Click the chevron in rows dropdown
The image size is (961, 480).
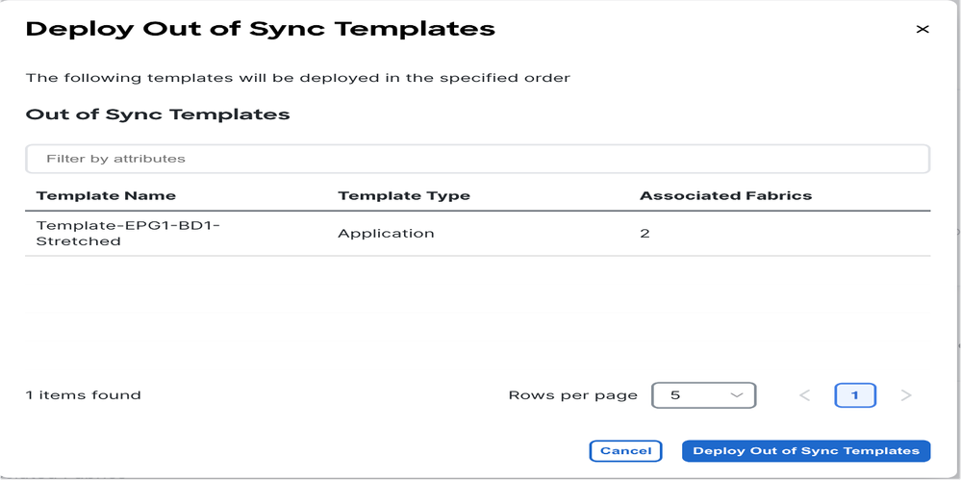pyautogui.click(x=737, y=395)
